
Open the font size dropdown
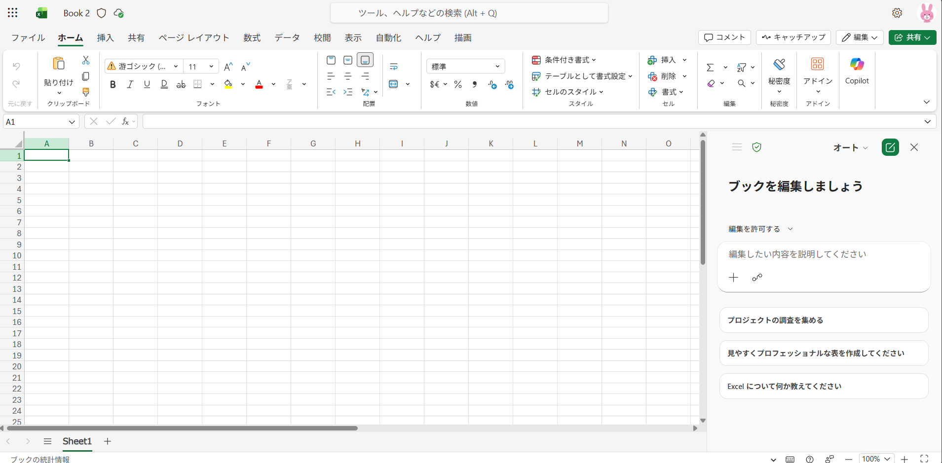click(211, 67)
